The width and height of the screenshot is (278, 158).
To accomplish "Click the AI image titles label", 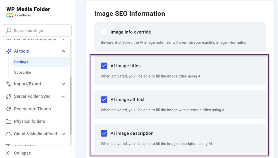I will tap(125, 66).
